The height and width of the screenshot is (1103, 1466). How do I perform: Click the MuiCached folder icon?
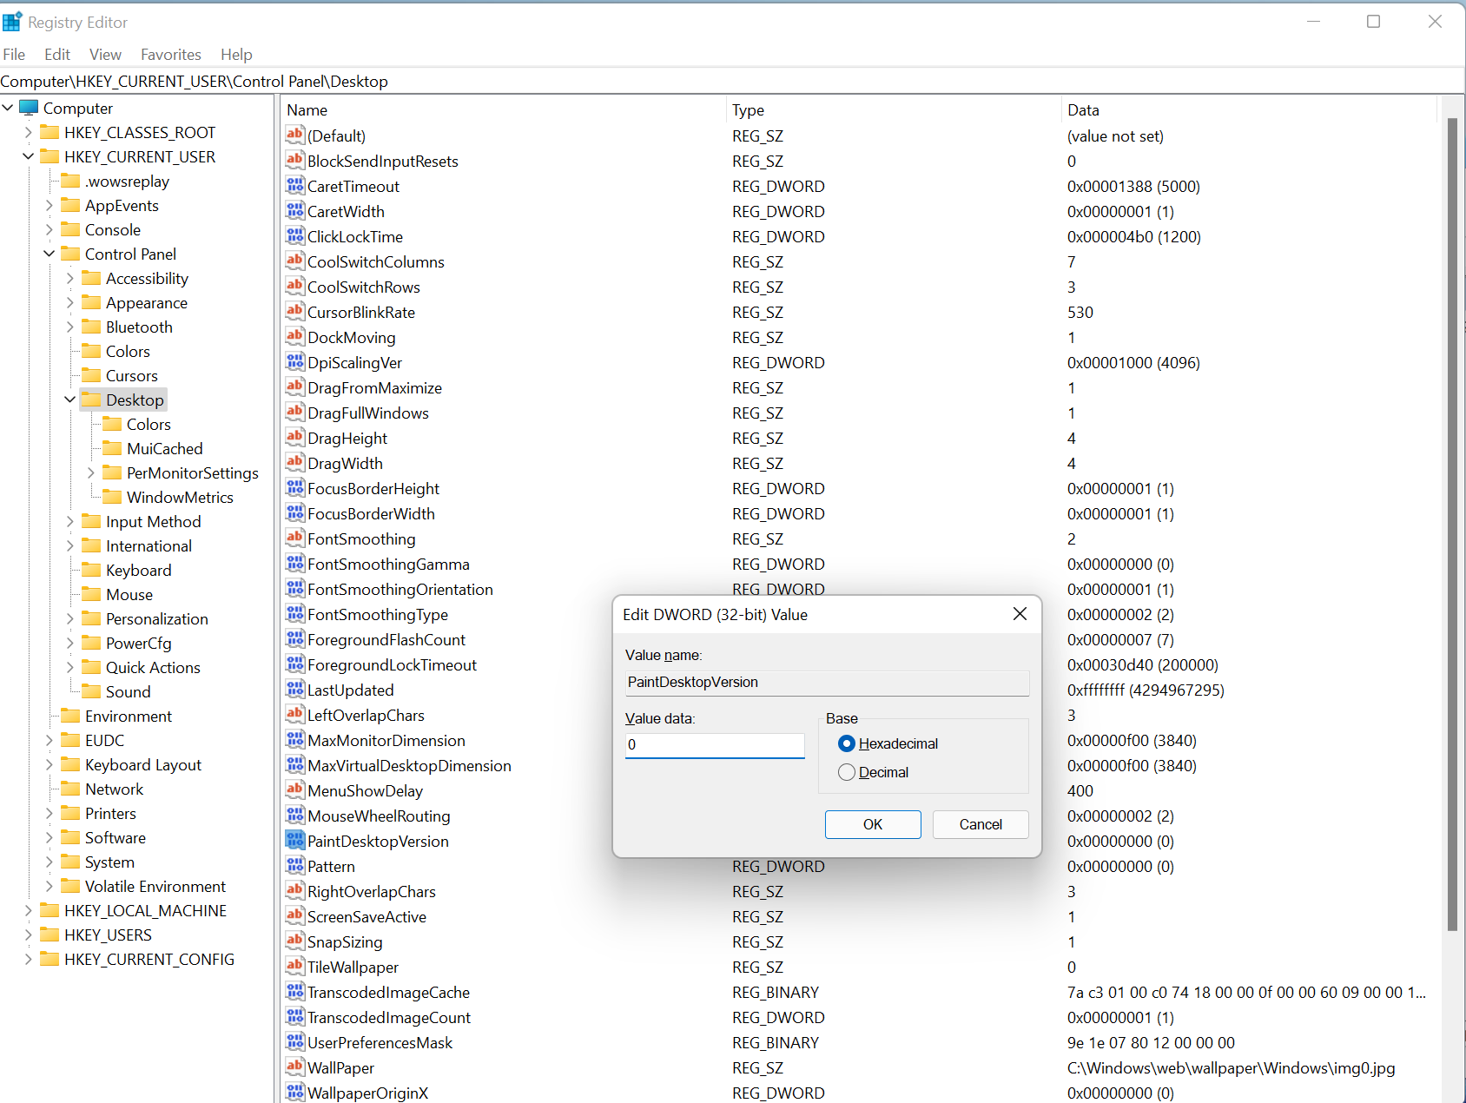[112, 448]
